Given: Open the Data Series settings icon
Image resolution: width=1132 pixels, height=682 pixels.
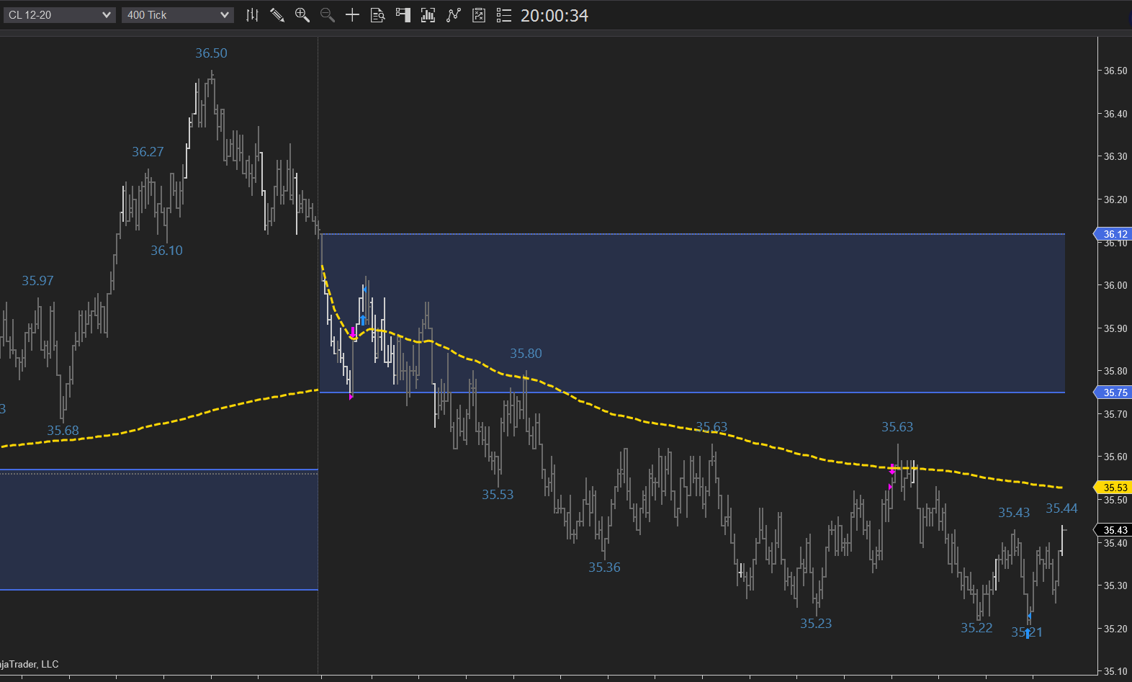Looking at the screenshot, I should point(428,15).
